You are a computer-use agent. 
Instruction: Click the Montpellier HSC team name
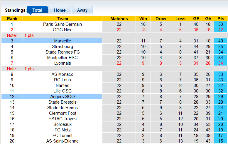coord(63,58)
